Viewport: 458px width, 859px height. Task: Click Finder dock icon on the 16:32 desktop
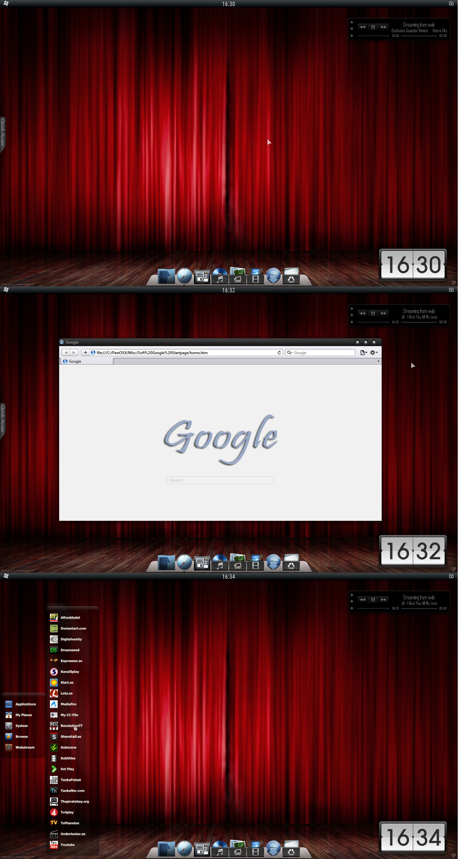tap(166, 563)
